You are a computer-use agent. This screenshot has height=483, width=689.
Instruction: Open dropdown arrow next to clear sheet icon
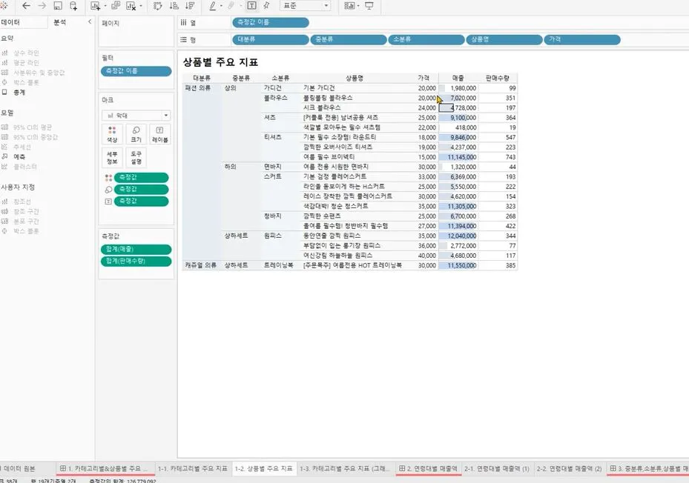141,6
